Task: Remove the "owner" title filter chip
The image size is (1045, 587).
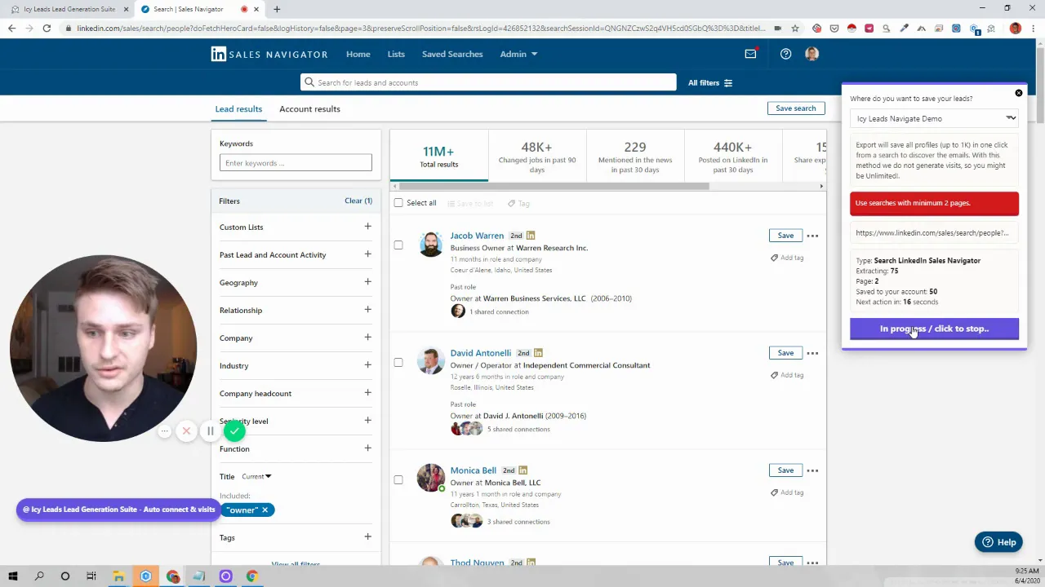Action: point(265,510)
